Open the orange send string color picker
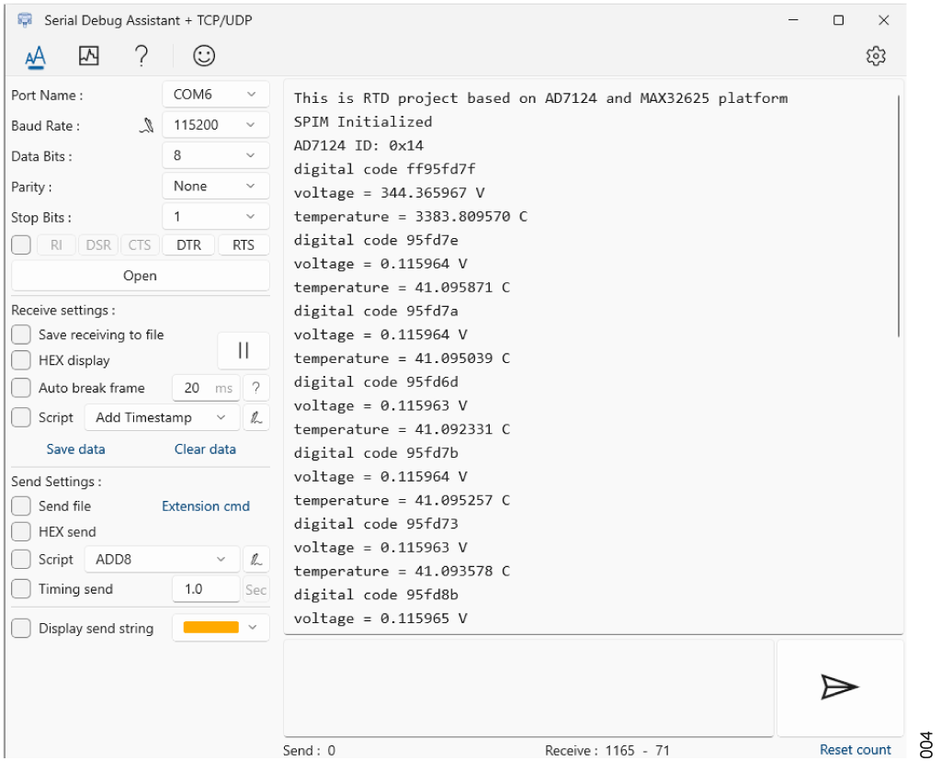Screen dimensions: 941x761 [x=220, y=628]
